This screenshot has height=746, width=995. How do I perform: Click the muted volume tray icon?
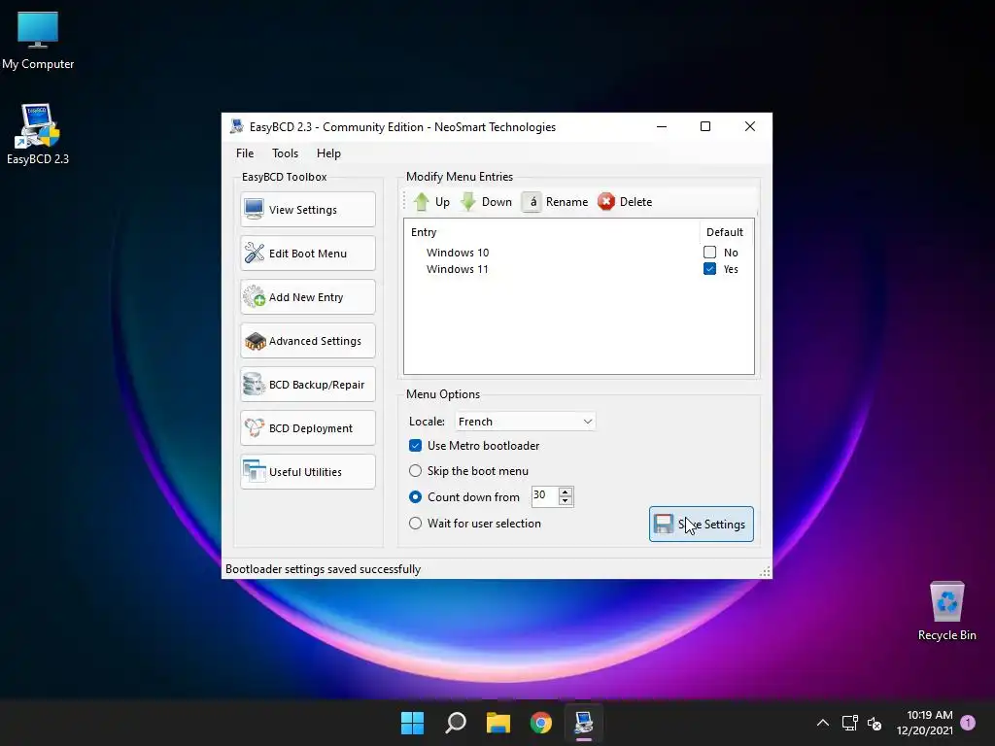pyautogui.click(x=875, y=723)
